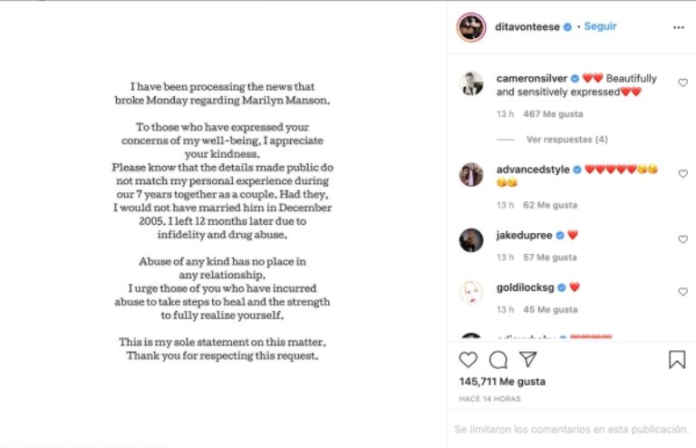The height and width of the screenshot is (448, 696).
Task: Open the three-dot more options menu
Action: tap(679, 27)
